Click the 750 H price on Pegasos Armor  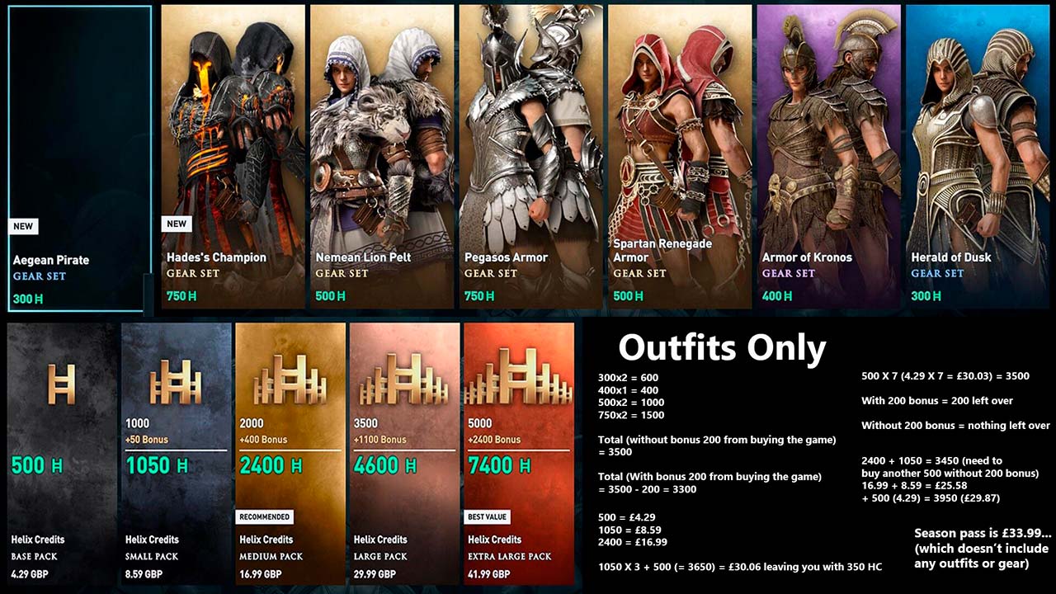pos(479,296)
